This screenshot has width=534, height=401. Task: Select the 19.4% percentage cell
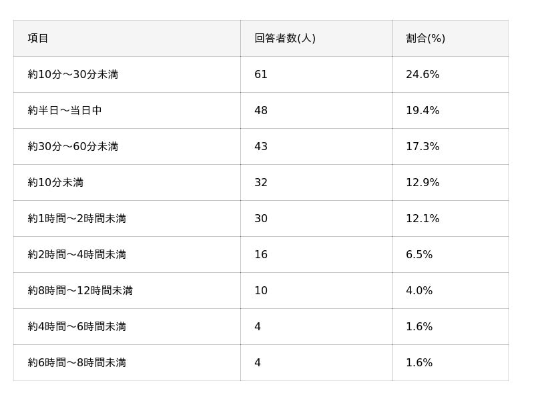(423, 111)
